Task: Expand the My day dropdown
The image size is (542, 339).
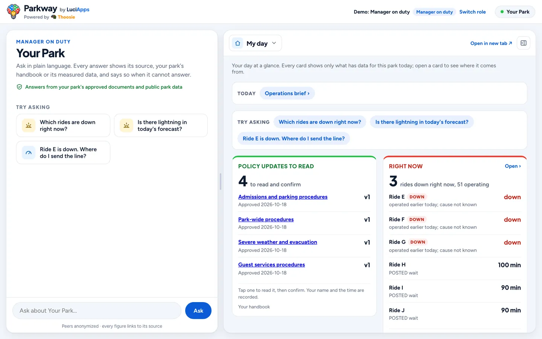Action: pyautogui.click(x=255, y=43)
